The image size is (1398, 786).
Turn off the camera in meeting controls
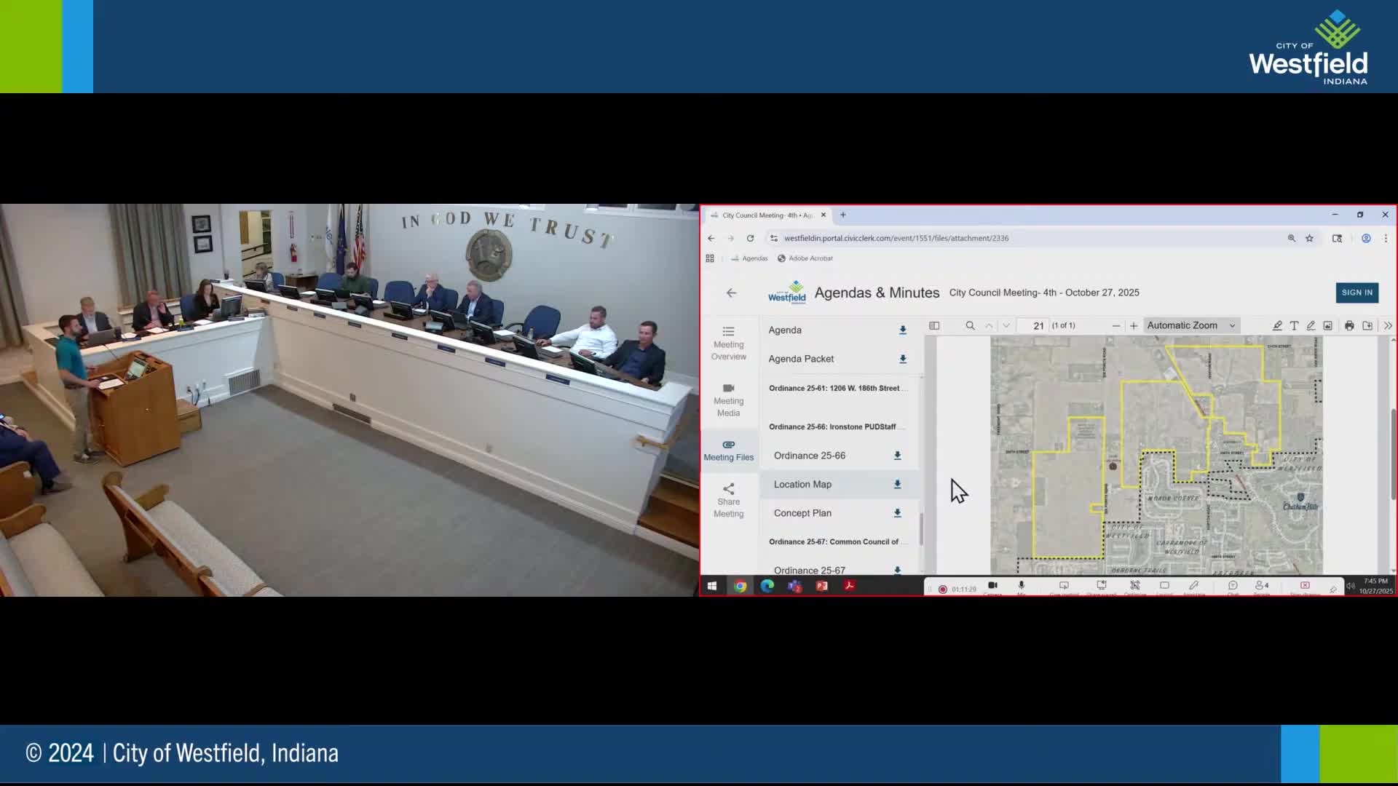point(992,586)
